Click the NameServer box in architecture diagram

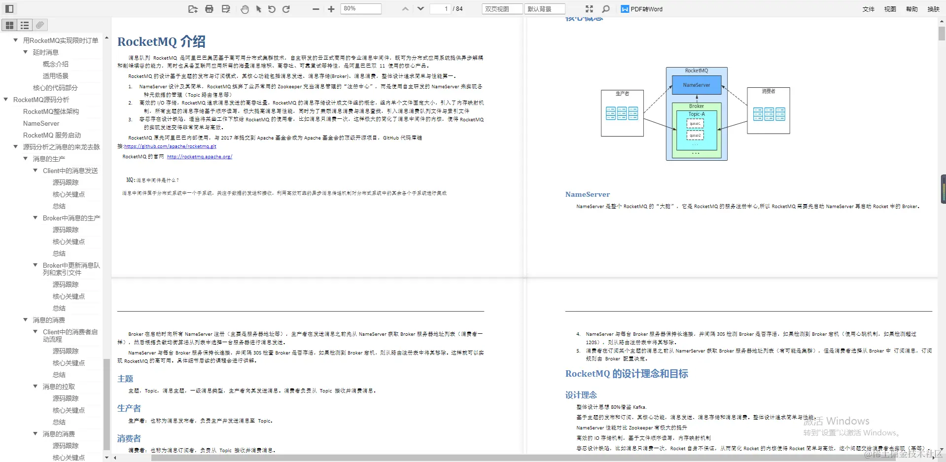point(697,85)
